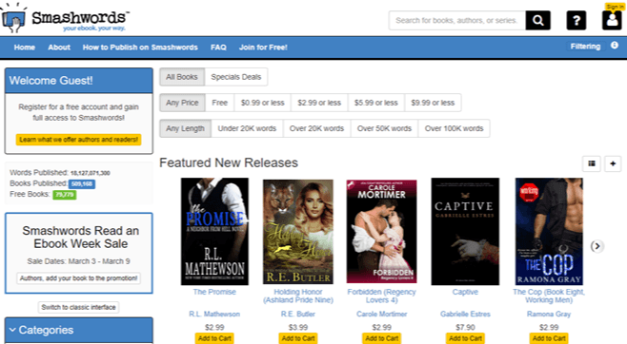627x344 pixels.
Task: Switch to Specials Deals tab
Action: (x=236, y=77)
